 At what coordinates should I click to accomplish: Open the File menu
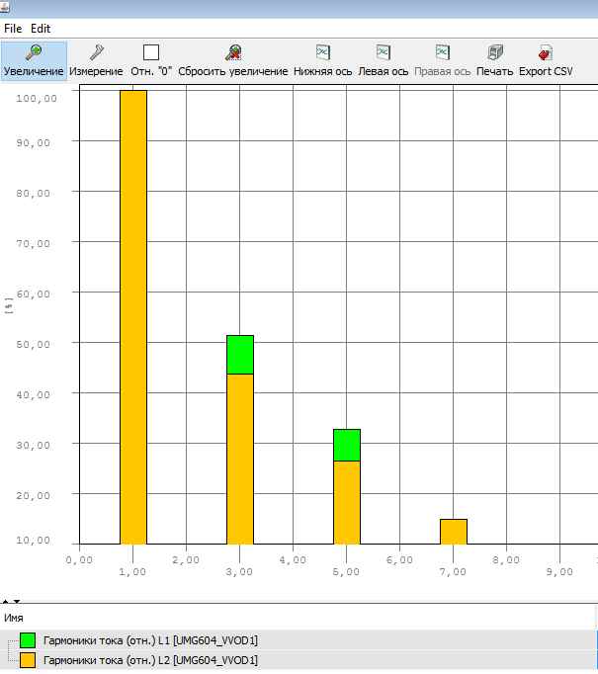[x=13, y=29]
